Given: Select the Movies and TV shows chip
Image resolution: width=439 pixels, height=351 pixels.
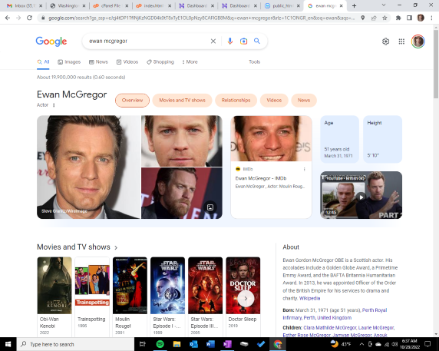Looking at the screenshot, I should pos(182,101).
